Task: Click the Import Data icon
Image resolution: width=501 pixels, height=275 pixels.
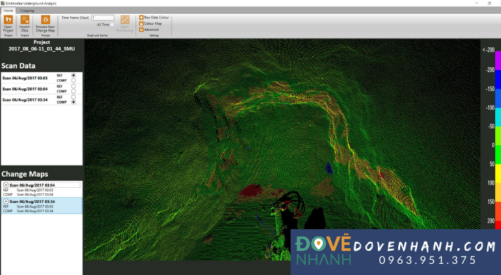Action: pos(25,20)
